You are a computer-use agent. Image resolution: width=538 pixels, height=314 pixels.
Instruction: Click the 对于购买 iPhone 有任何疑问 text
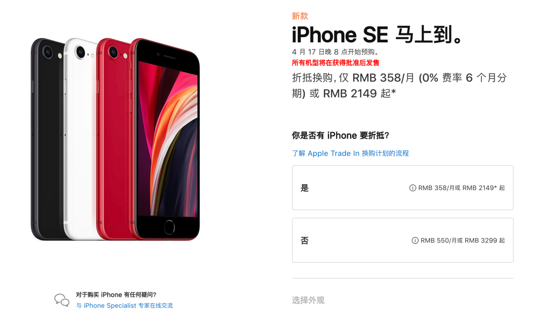(116, 295)
